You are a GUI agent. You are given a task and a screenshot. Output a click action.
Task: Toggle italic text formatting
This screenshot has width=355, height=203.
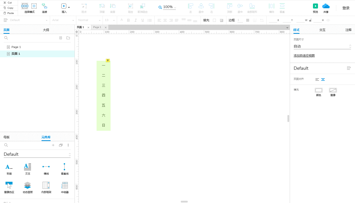[x=136, y=20]
